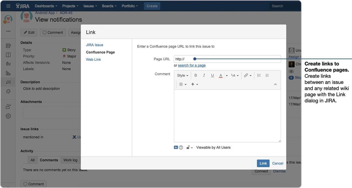Open the comment visibility lock dropdown

point(189,147)
